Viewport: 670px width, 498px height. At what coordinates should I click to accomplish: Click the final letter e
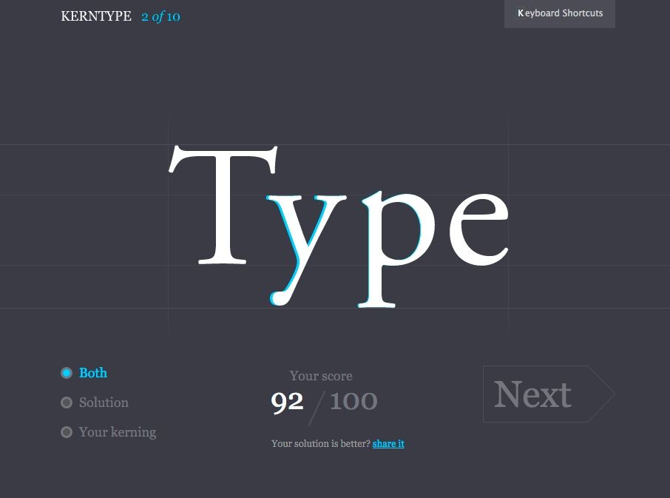tap(478, 229)
